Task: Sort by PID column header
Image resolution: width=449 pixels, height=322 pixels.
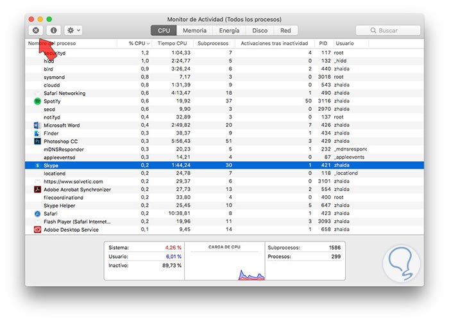Action: click(323, 44)
